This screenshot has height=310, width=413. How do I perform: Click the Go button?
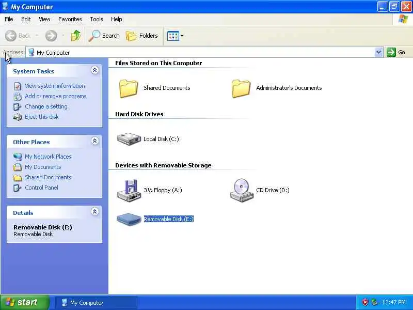pos(396,52)
